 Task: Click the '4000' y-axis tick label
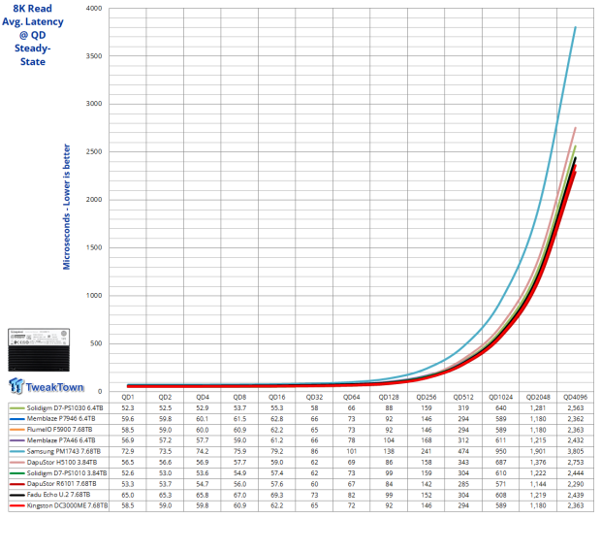[x=94, y=8]
